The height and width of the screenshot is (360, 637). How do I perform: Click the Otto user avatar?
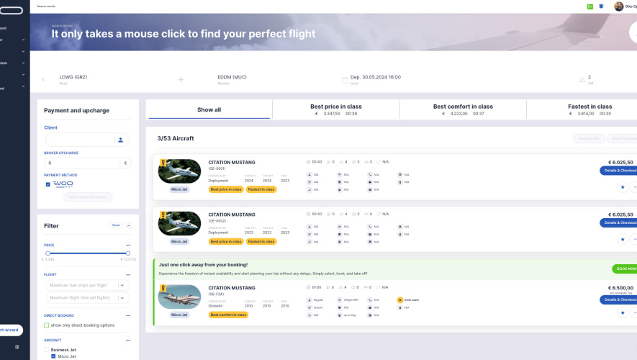click(x=618, y=6)
